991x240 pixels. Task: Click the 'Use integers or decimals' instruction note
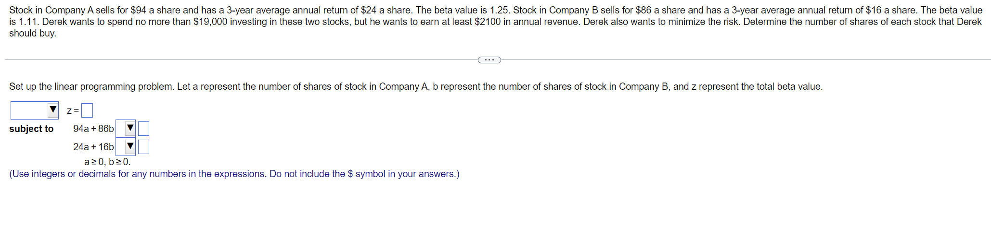click(x=234, y=174)
